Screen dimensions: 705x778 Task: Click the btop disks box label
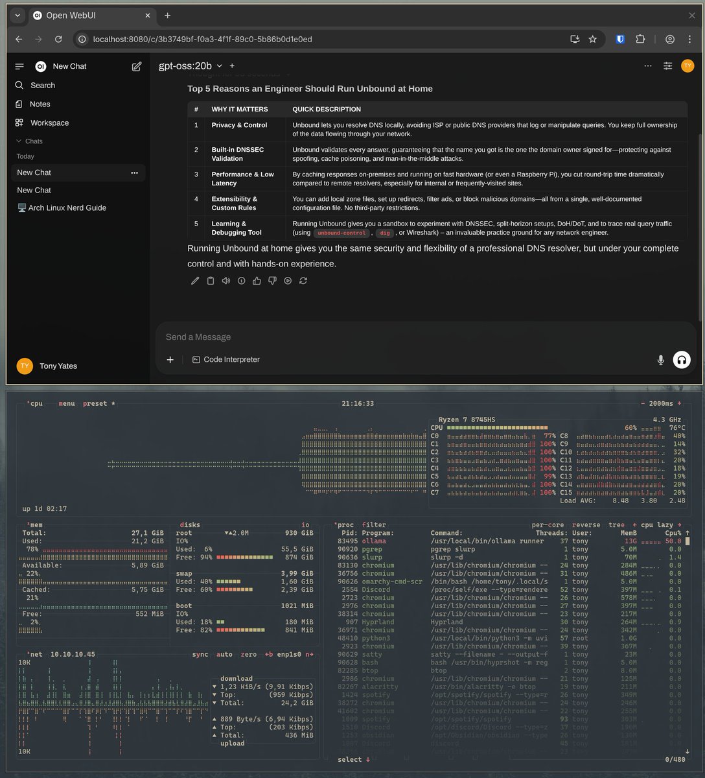190,525
